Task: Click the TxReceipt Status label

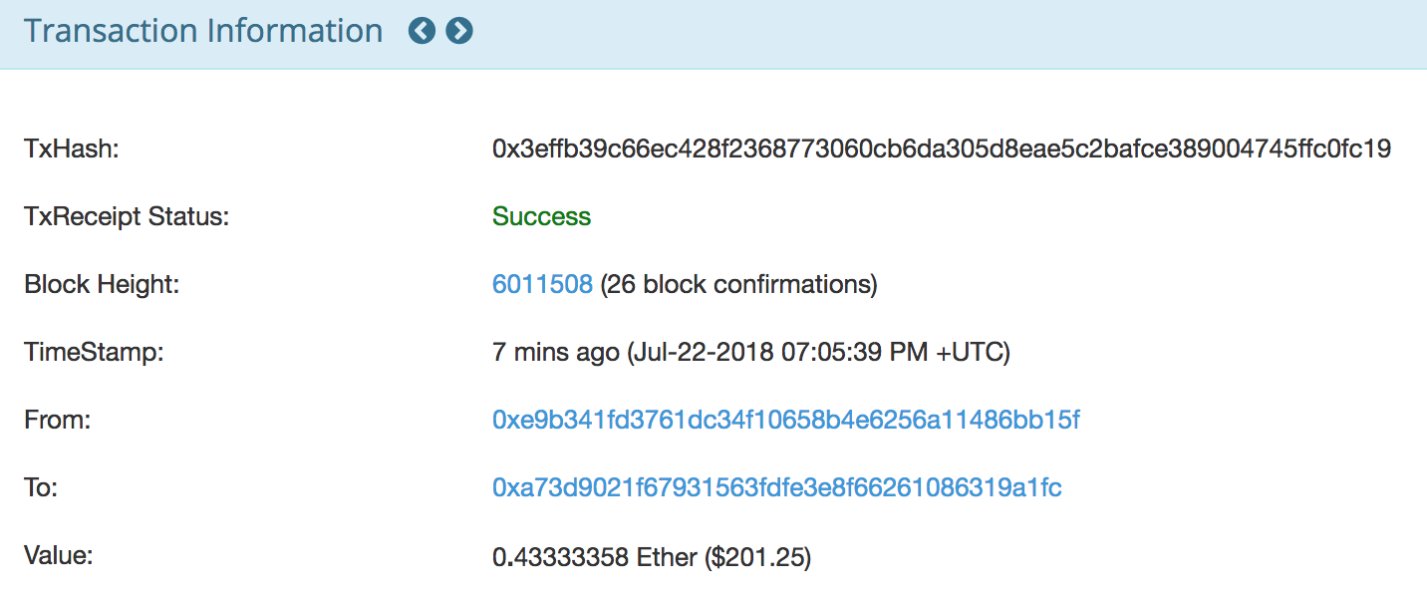Action: pyautogui.click(x=127, y=217)
